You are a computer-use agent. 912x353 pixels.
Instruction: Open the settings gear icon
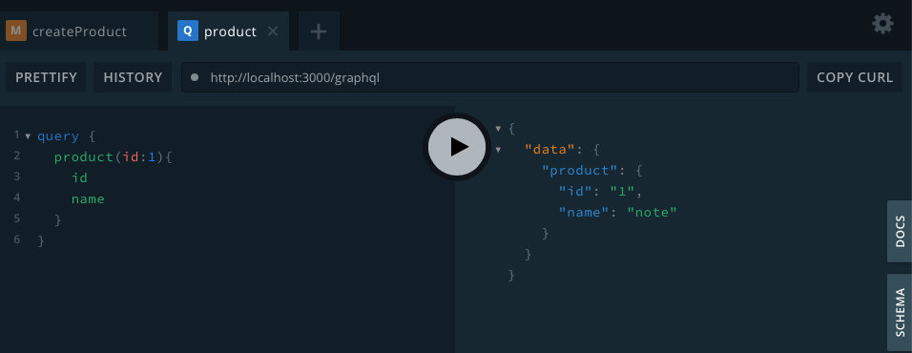882,24
